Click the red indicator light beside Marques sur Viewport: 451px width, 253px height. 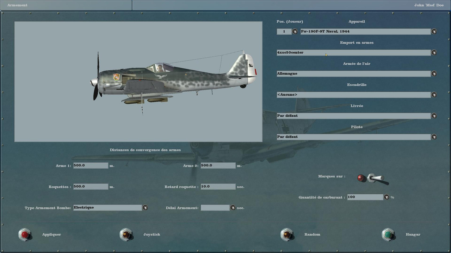(360, 178)
